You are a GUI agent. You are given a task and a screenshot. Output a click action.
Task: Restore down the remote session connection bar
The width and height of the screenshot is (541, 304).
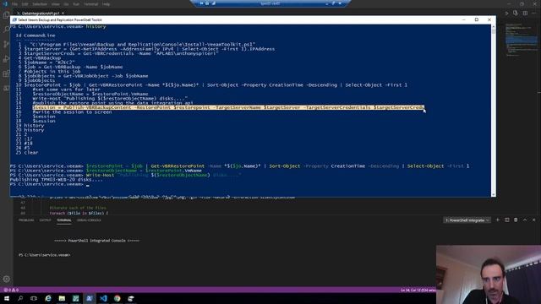[333, 3]
